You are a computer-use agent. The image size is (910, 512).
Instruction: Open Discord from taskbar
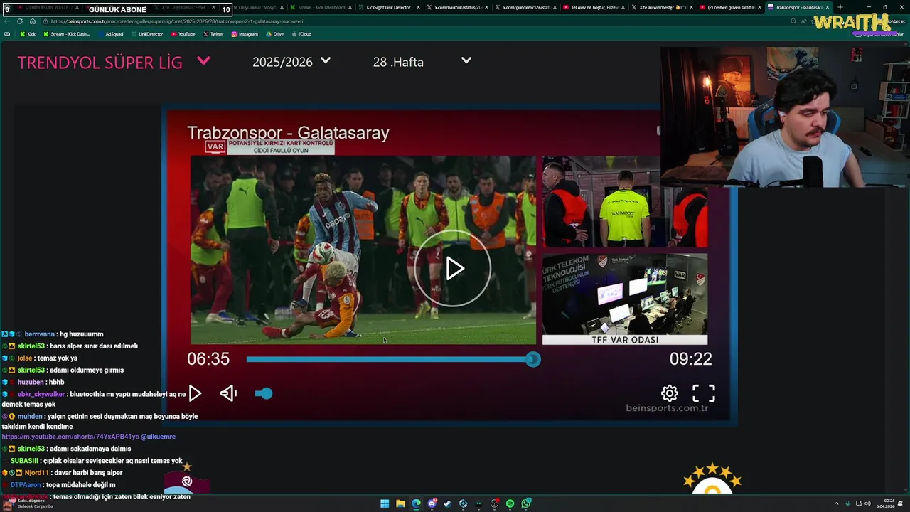[x=432, y=503]
